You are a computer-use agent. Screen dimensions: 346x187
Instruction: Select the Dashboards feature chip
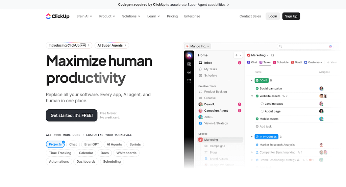[x=86, y=162]
